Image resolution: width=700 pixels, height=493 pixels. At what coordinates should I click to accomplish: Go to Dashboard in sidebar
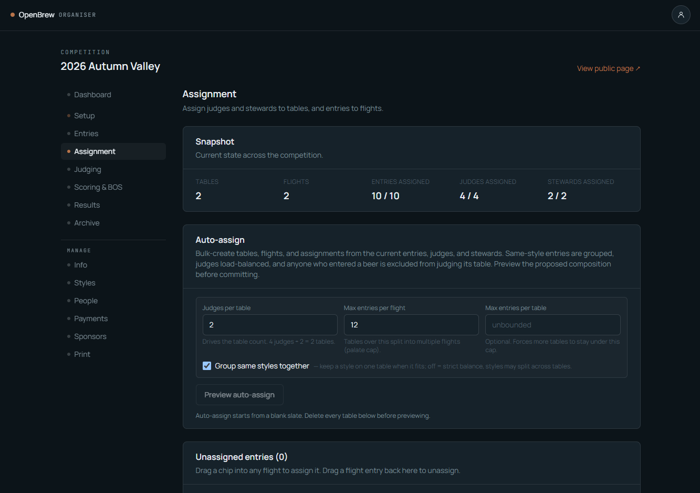point(113,95)
